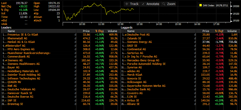Click bar-chart icon beside Beiersdorf AG
Screen dimensions: 241x110
tap(6, 46)
